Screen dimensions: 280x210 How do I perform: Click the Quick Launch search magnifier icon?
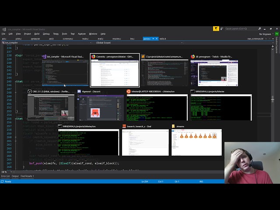pos(259,28)
